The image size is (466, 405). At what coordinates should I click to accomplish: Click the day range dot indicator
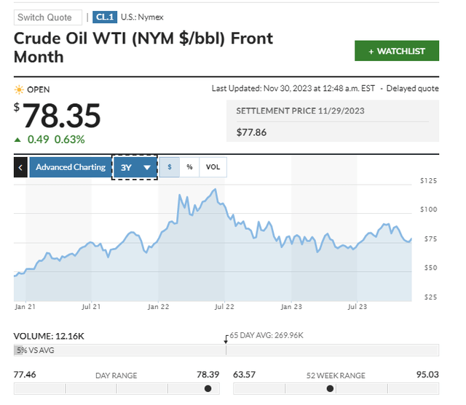(208, 388)
